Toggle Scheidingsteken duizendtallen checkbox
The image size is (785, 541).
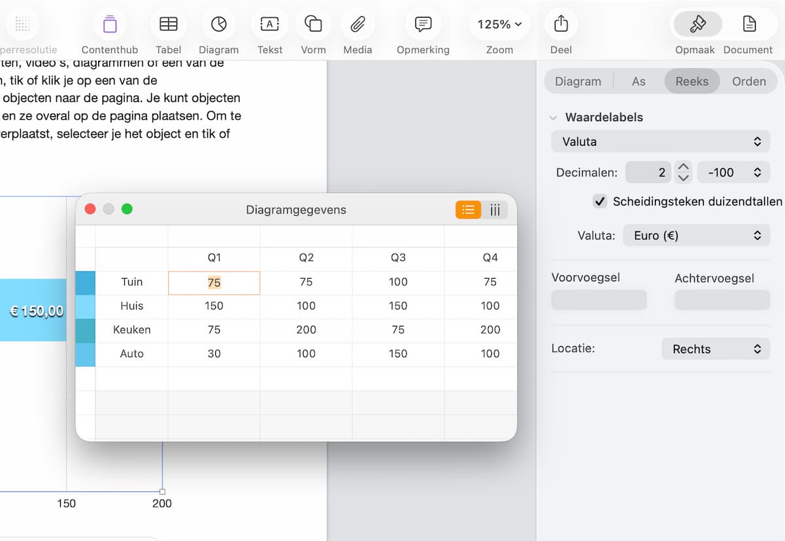pos(599,201)
